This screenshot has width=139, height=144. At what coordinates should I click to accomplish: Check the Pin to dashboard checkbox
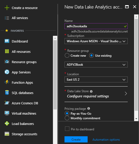tap(67, 129)
